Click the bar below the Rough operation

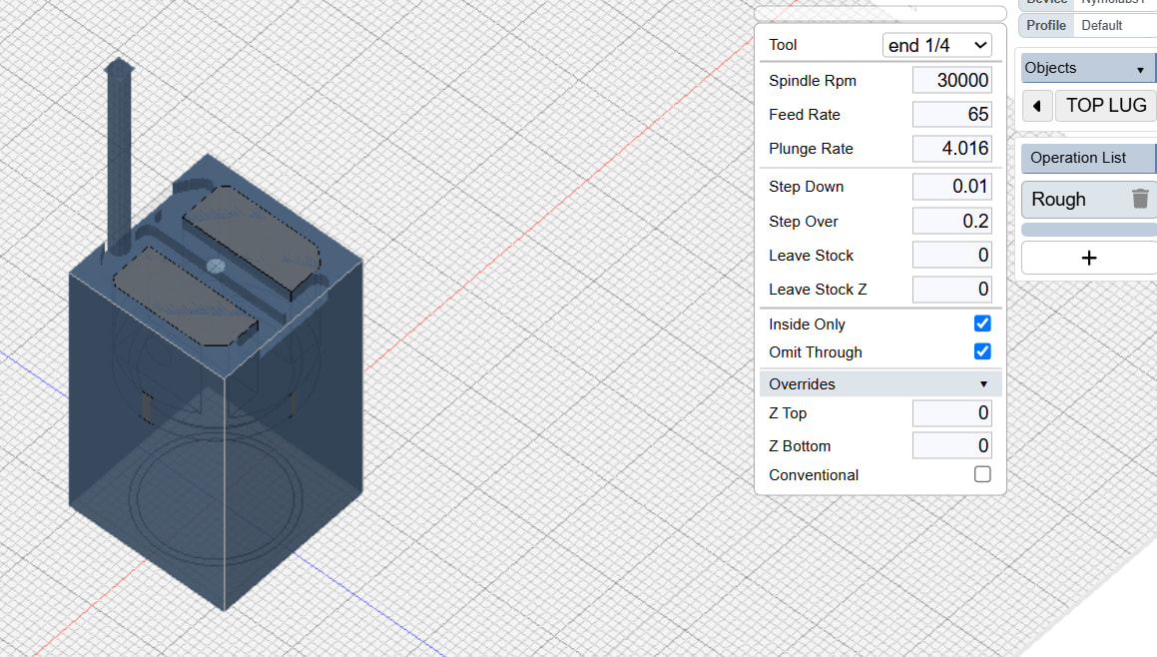coord(1088,230)
